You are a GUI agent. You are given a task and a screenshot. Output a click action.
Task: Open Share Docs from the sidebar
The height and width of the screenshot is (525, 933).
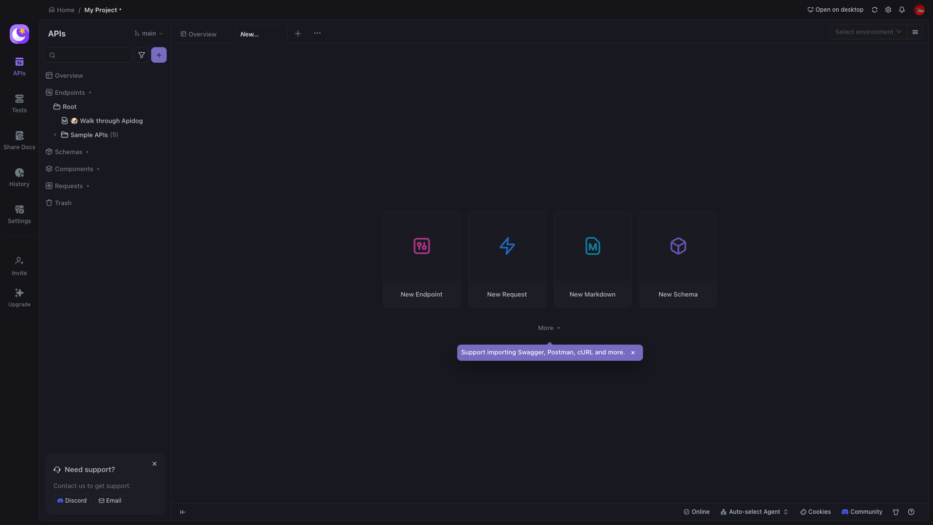tap(19, 140)
